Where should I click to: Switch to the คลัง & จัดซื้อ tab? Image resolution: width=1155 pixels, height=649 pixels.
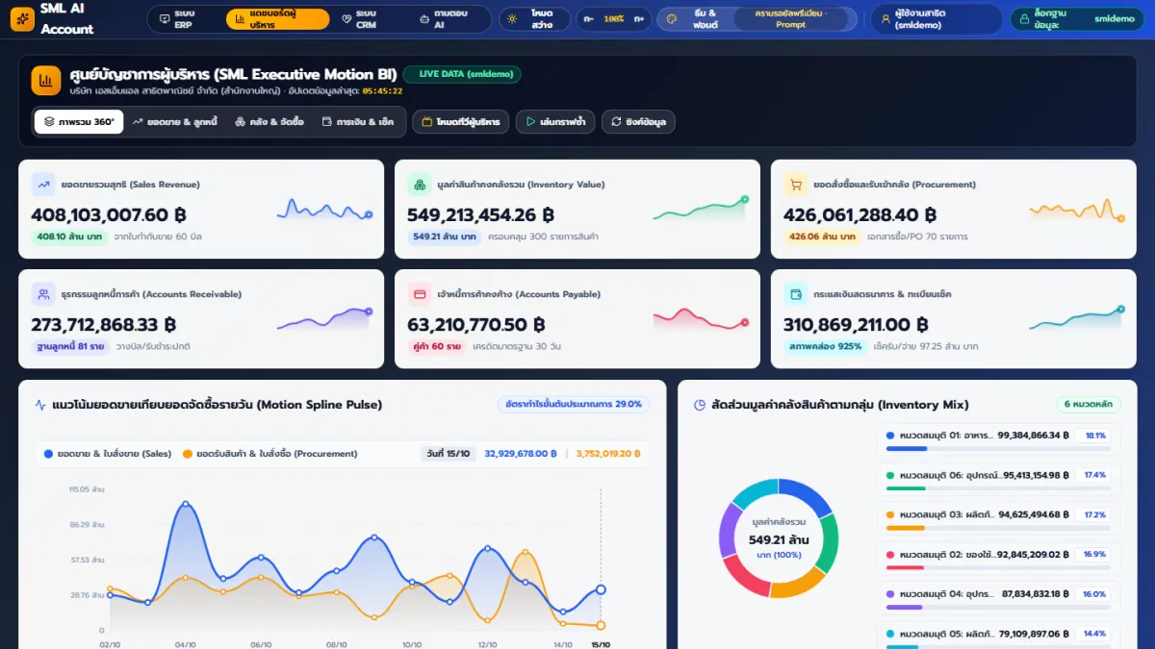click(x=269, y=122)
